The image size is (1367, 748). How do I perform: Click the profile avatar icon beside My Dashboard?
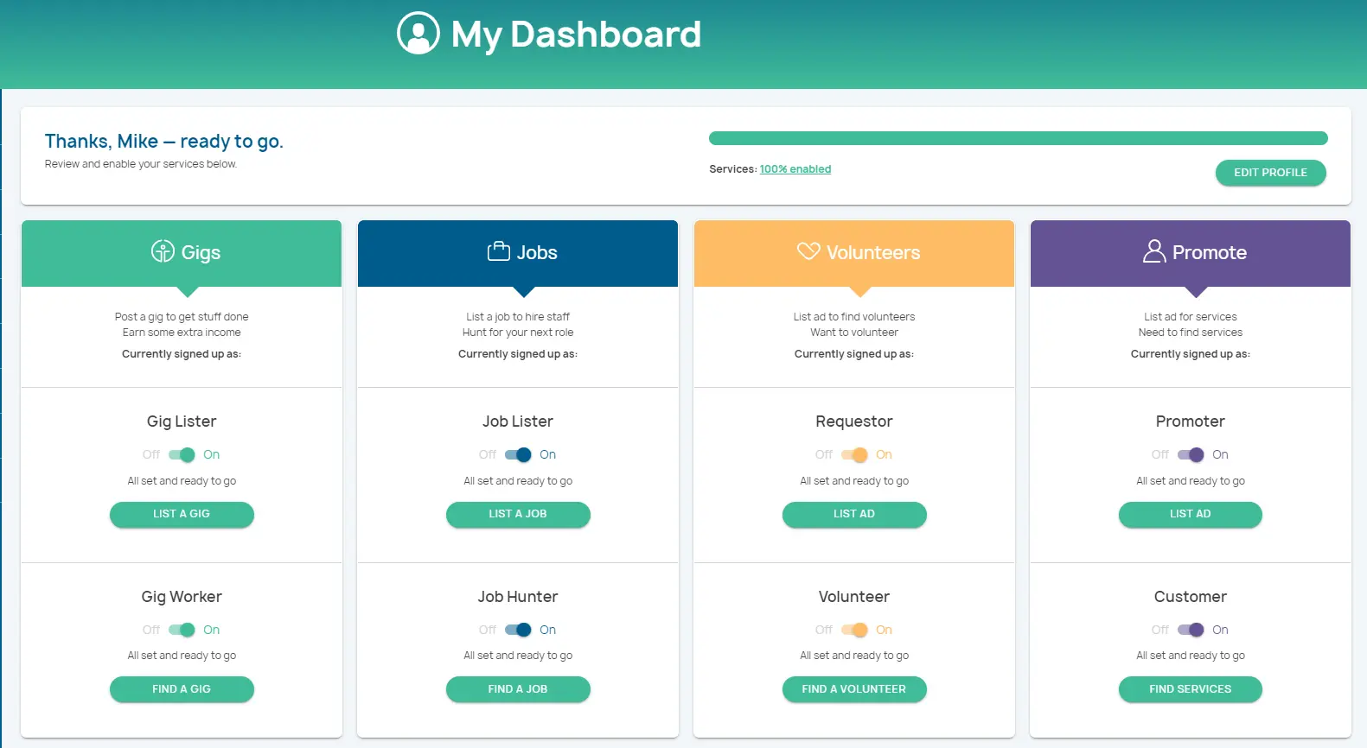coord(418,34)
